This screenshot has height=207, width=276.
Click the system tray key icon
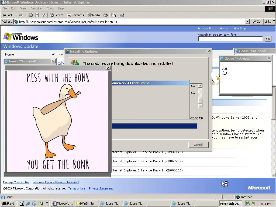[253, 203]
